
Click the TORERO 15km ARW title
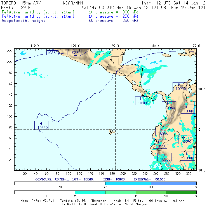(x=18, y=3)
